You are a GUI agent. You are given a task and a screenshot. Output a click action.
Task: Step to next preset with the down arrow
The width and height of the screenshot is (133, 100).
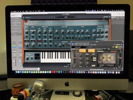[76, 17]
